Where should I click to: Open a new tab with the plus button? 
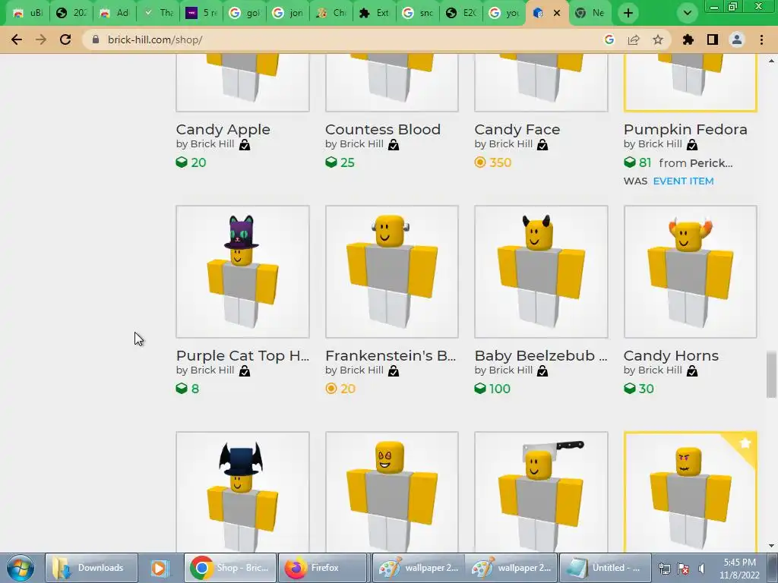628,13
